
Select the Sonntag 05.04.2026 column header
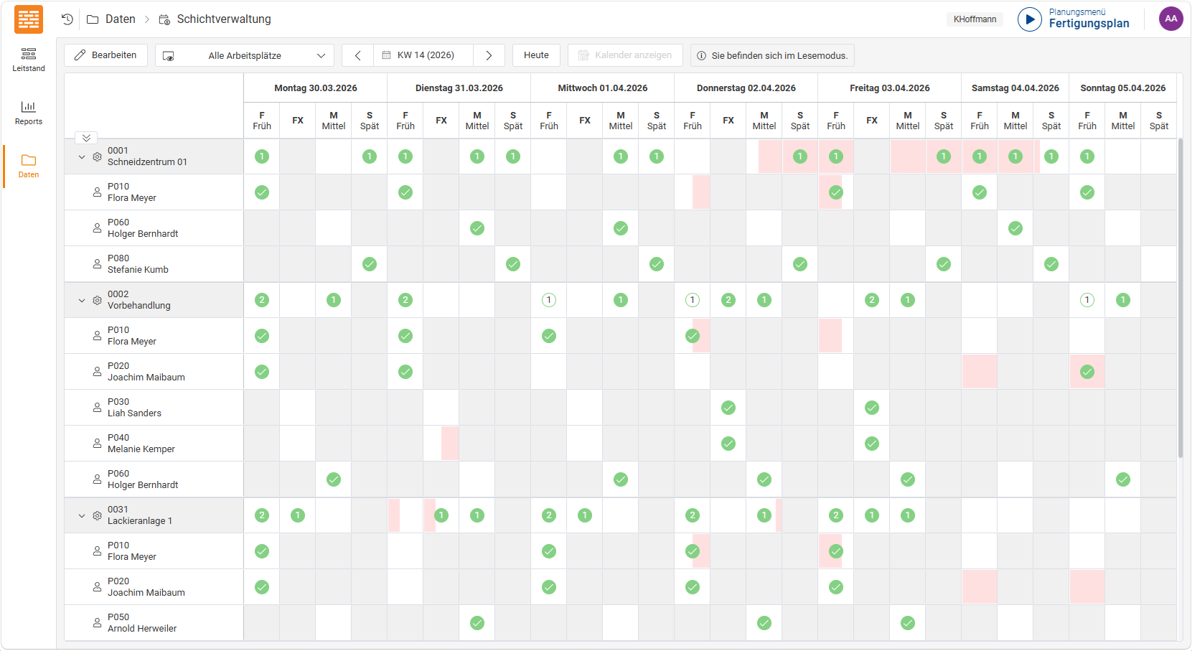[1123, 88]
